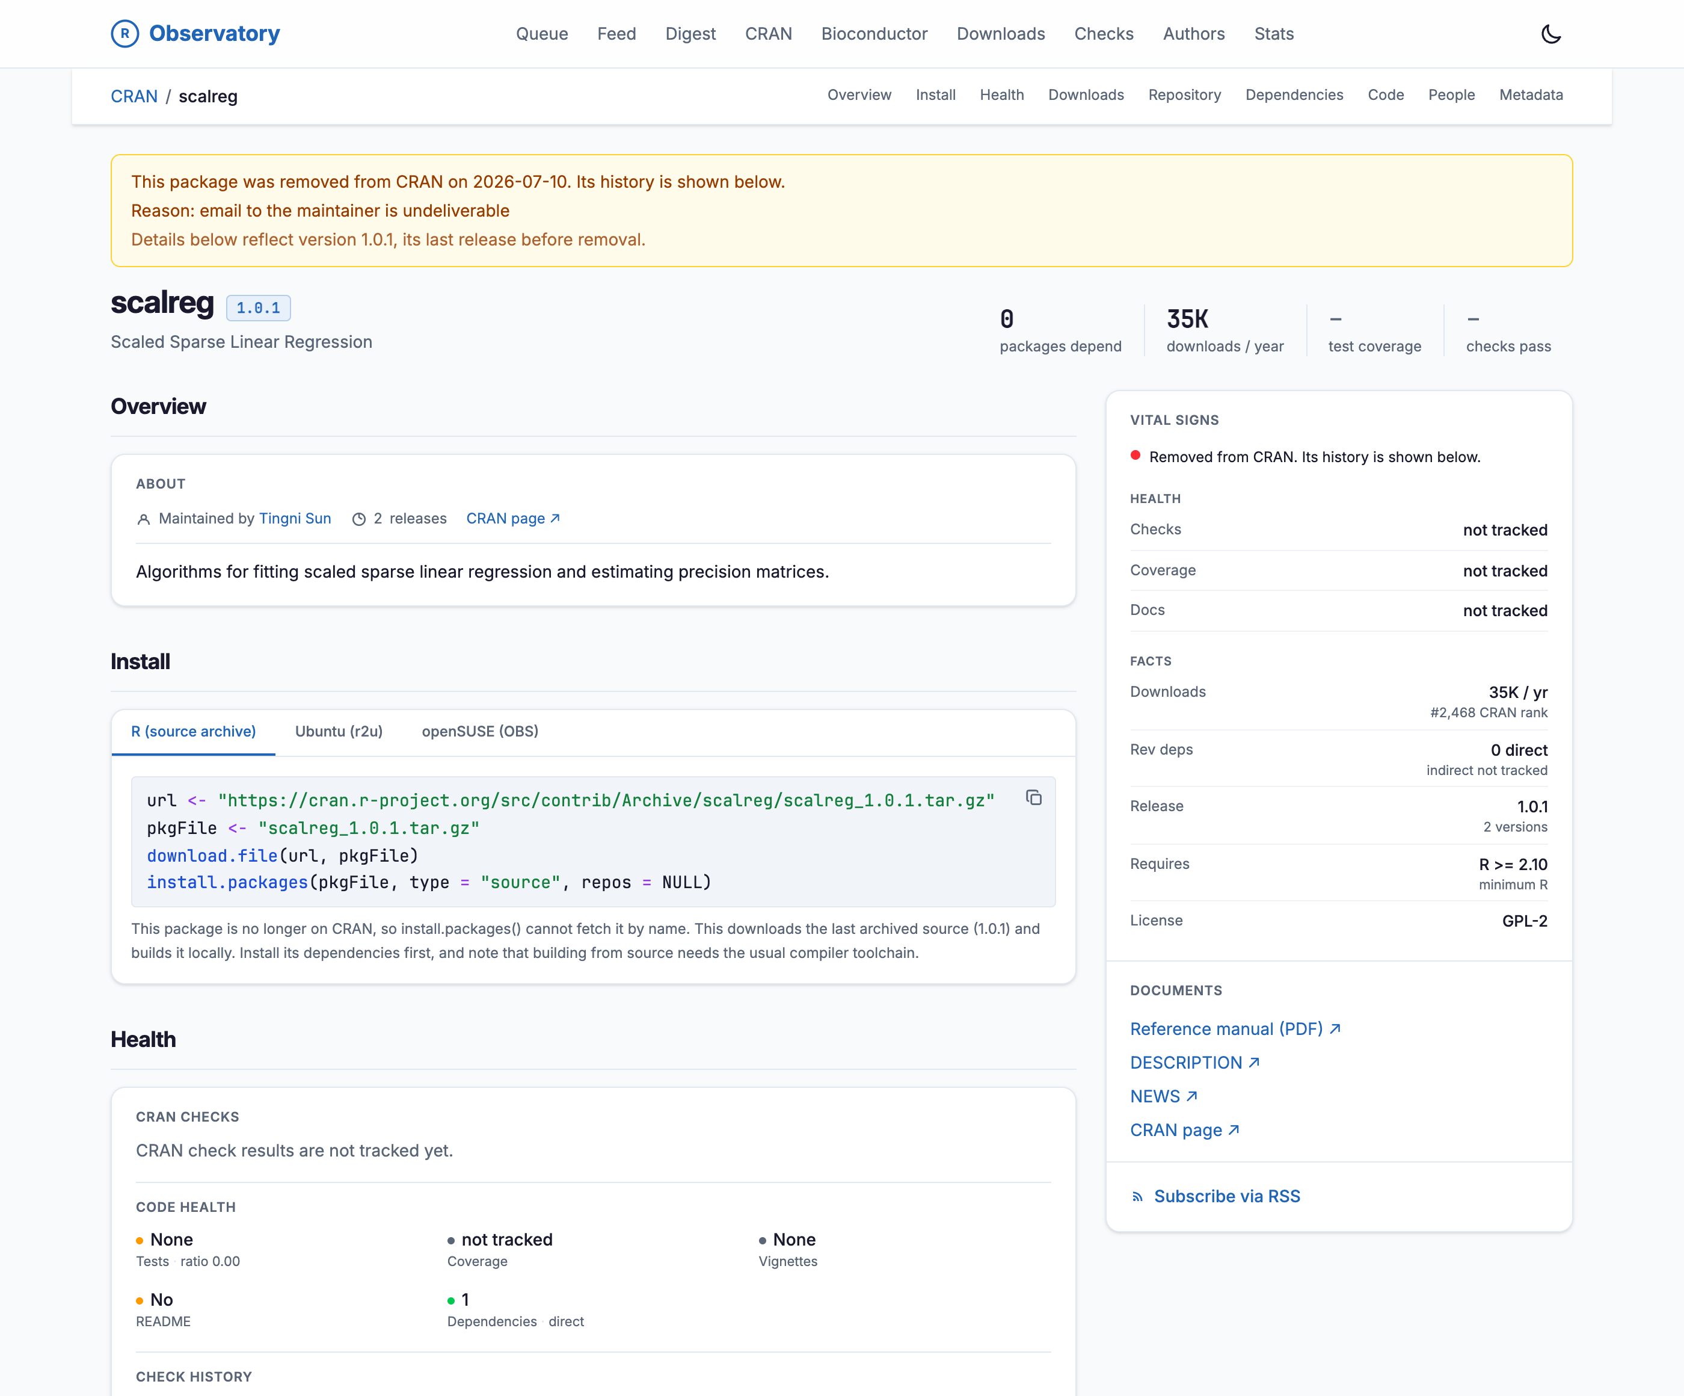The image size is (1684, 1396).
Task: Click the 0 direct rev deps value
Action: coord(1519,751)
